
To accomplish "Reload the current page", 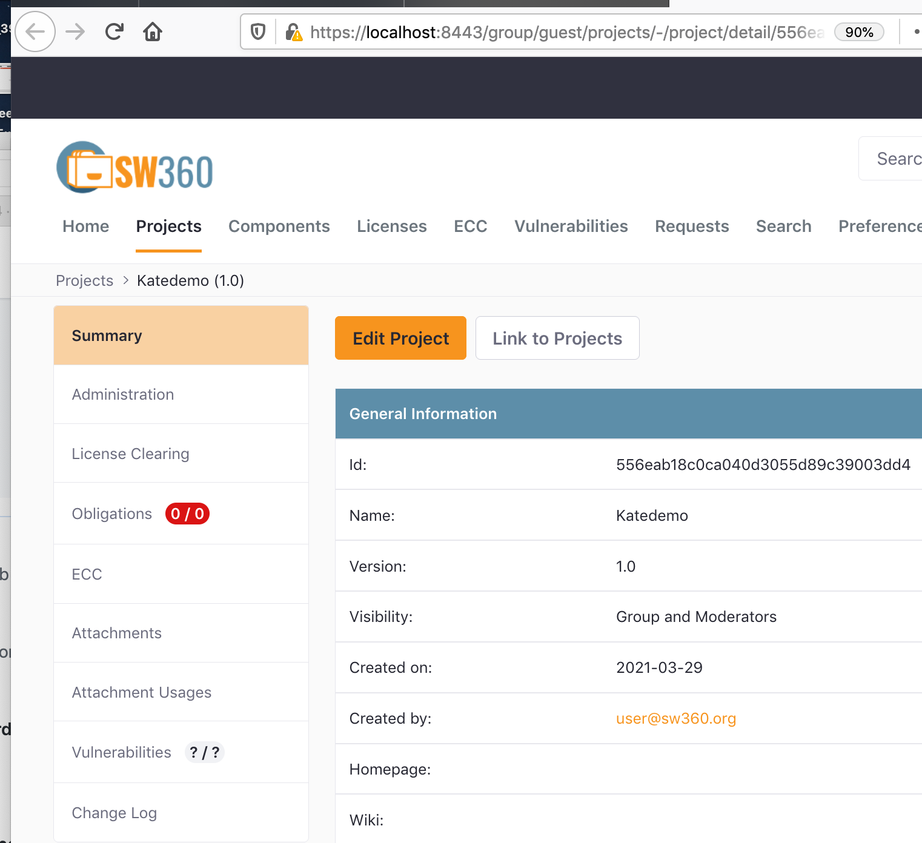I will tap(114, 31).
